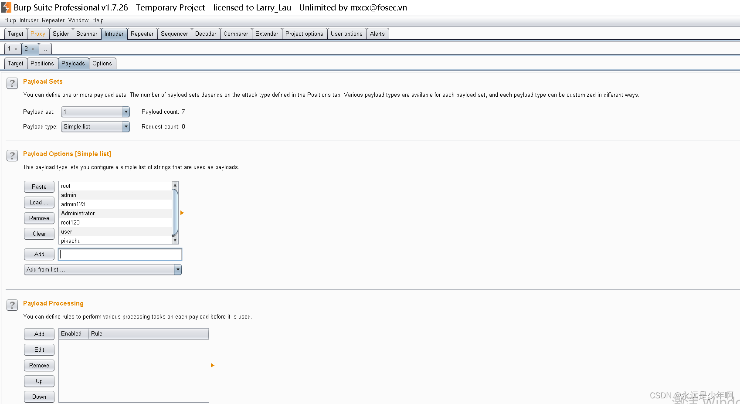Select the 'Administrator' payload entry

(115, 214)
